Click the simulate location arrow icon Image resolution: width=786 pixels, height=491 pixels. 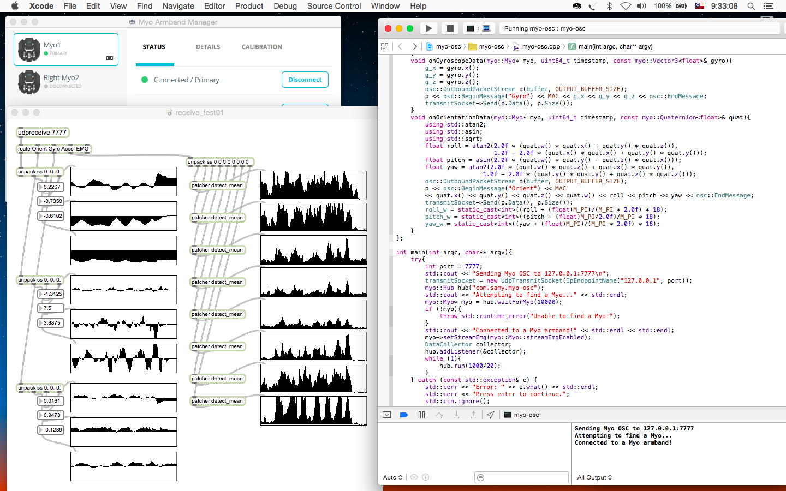[491, 415]
